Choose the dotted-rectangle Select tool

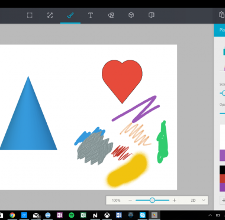click(x=30, y=15)
